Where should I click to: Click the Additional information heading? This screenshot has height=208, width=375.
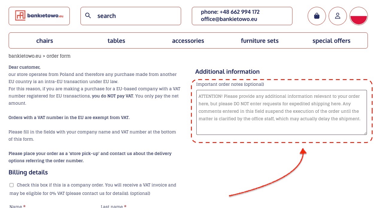coord(227,72)
